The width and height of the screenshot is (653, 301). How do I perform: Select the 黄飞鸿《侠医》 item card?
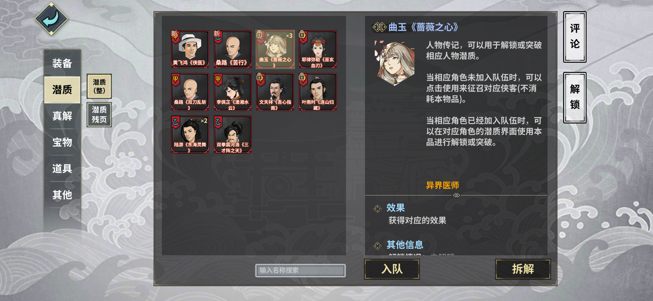[x=190, y=49]
